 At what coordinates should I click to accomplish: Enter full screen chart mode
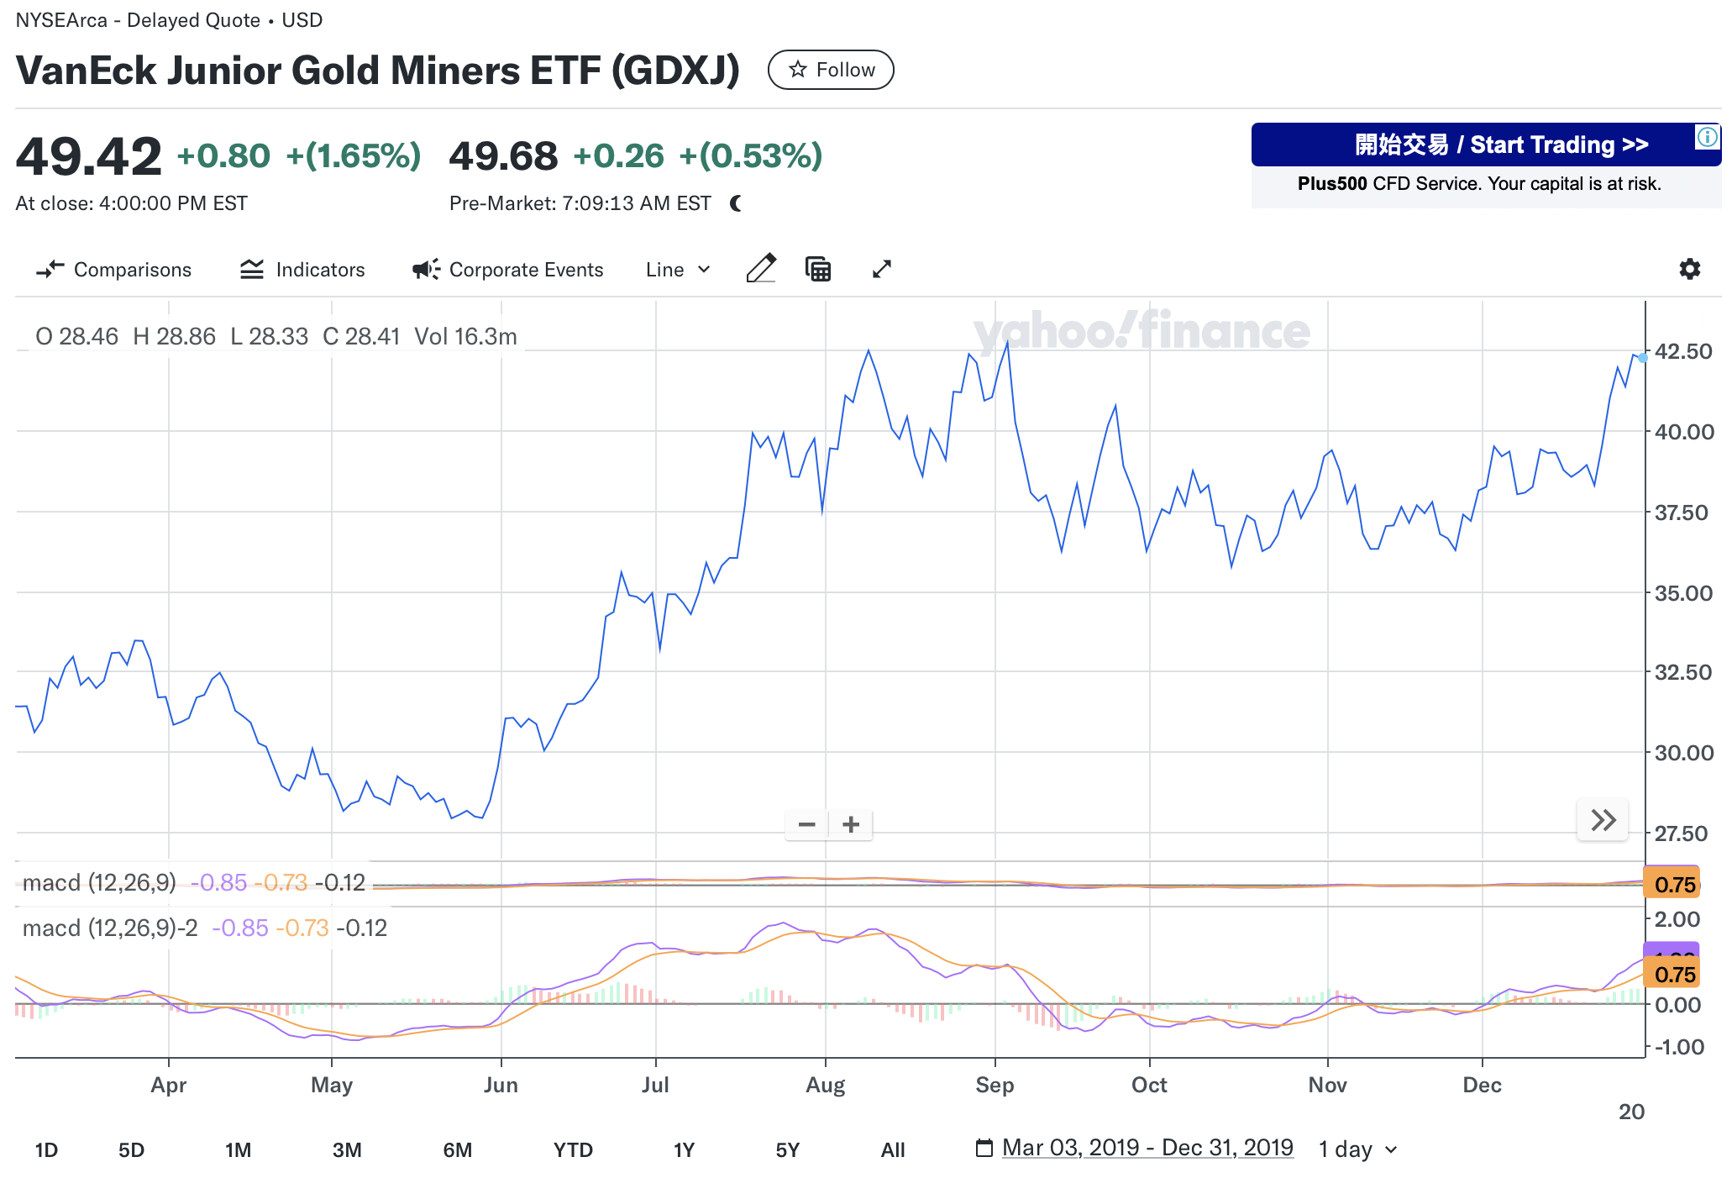pyautogui.click(x=881, y=269)
